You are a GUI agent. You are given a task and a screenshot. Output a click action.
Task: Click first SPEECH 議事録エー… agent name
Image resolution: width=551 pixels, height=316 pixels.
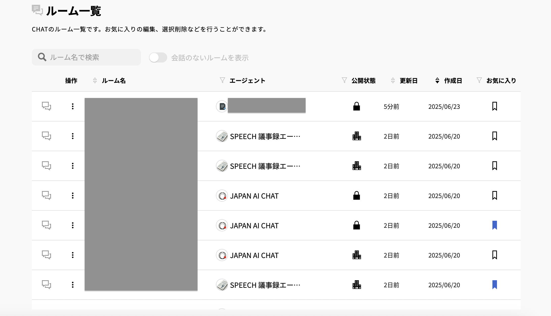click(265, 136)
